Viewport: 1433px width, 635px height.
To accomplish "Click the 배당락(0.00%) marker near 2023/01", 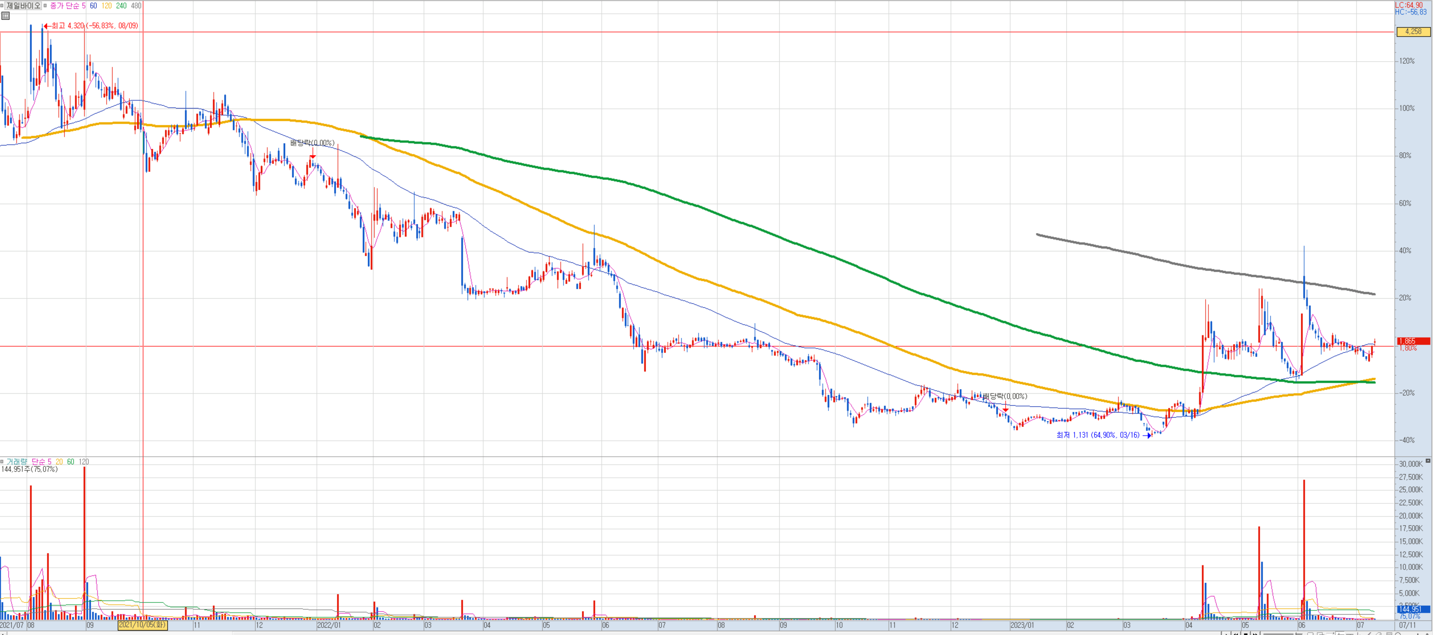I will (x=1005, y=397).
